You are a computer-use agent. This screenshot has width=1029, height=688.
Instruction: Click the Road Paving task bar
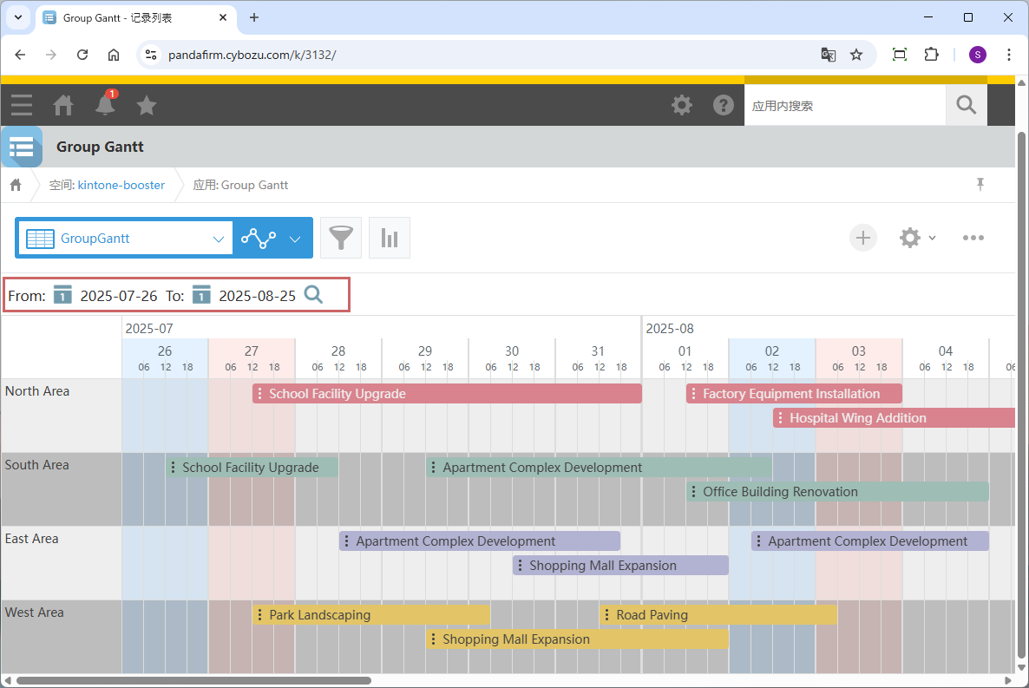point(718,615)
